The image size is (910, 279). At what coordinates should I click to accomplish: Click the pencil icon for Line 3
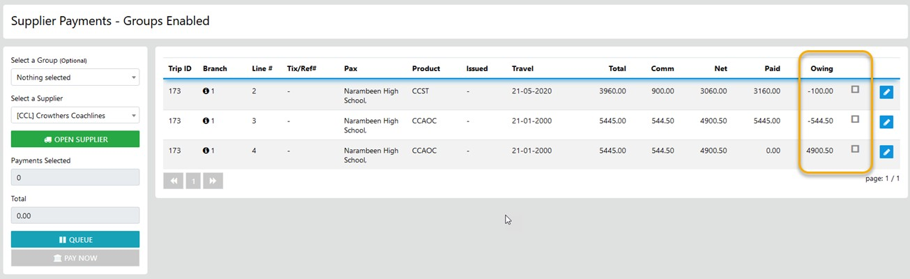tap(886, 122)
